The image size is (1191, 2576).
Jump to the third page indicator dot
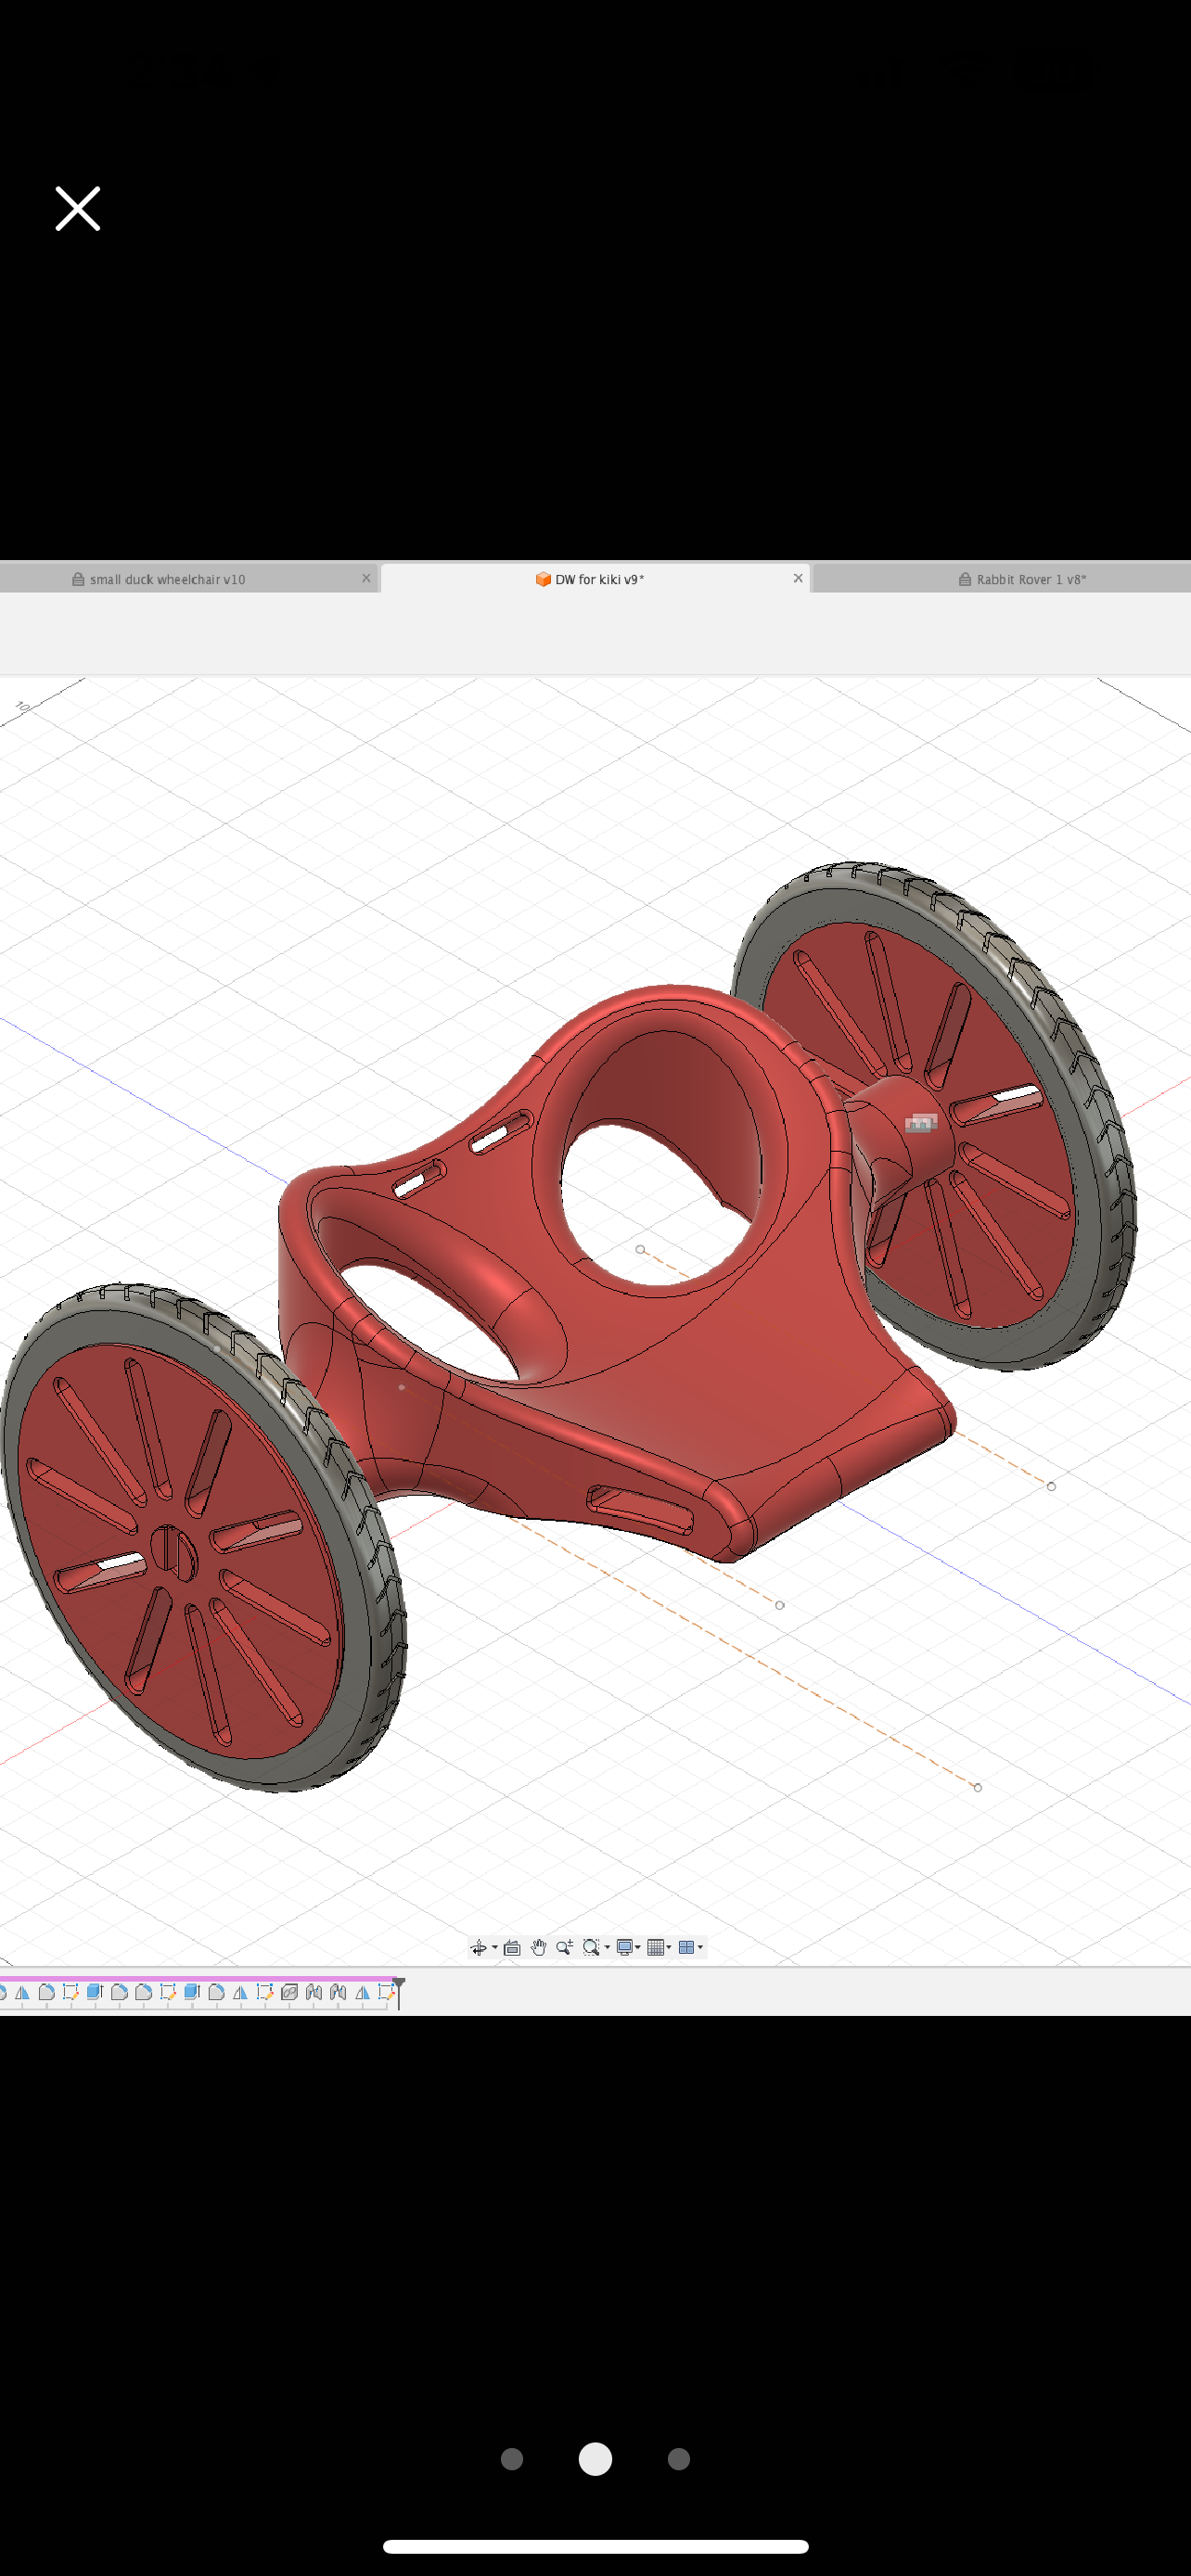[x=679, y=2459]
